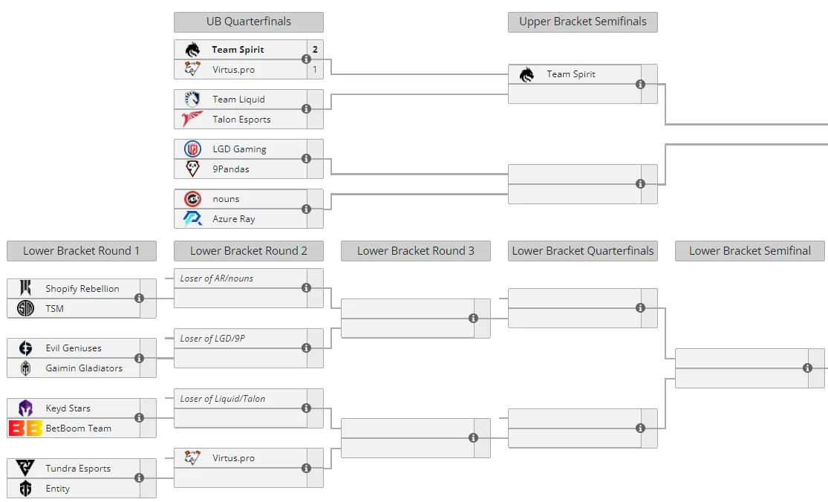Open info icon for Tundra Esports vs Entity
The width and height of the screenshot is (828, 502).
click(140, 477)
